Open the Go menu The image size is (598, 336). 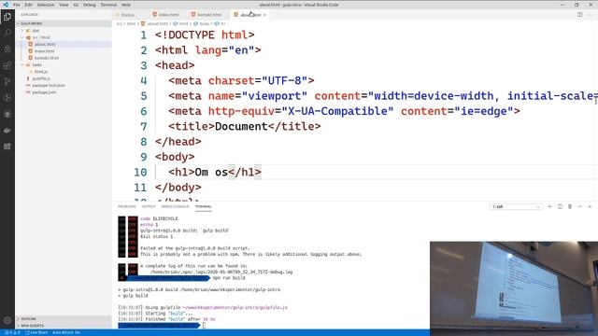click(x=76, y=5)
